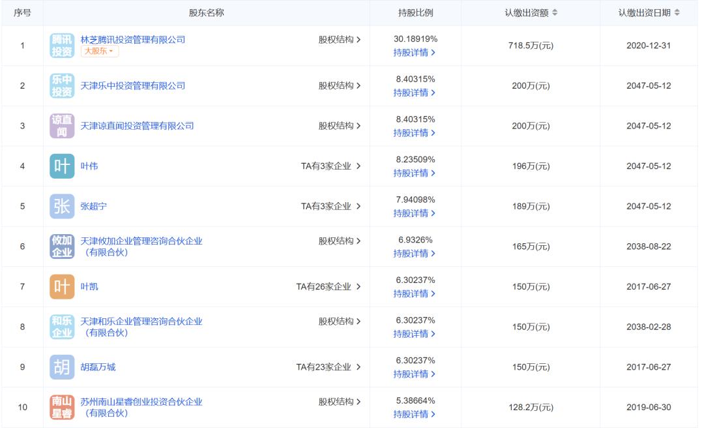Open the 大股东 tag dropdown
Viewport: 704px width, 433px height.
pyautogui.click(x=100, y=52)
